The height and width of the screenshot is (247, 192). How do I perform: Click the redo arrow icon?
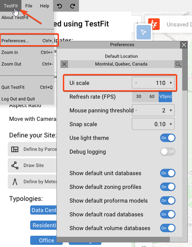(72, 6)
